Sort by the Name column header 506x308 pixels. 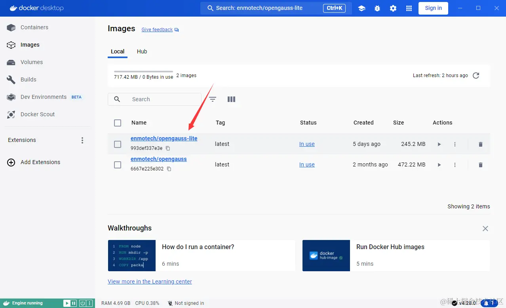[x=139, y=123]
